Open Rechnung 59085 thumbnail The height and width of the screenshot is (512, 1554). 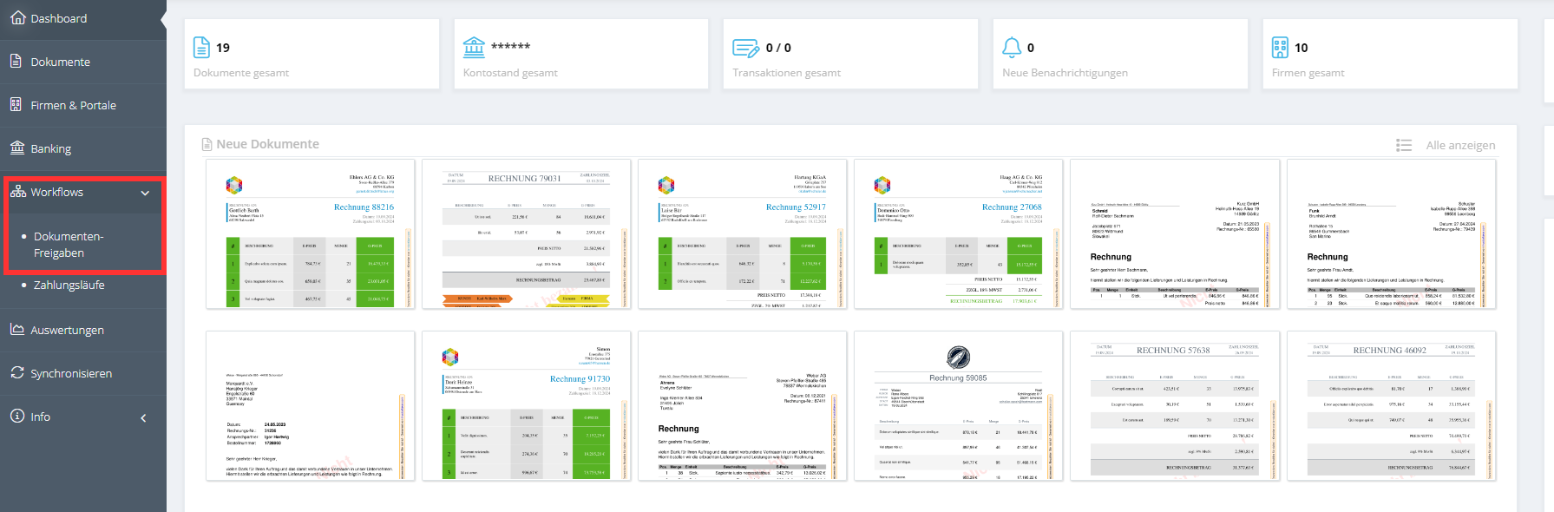(959, 406)
